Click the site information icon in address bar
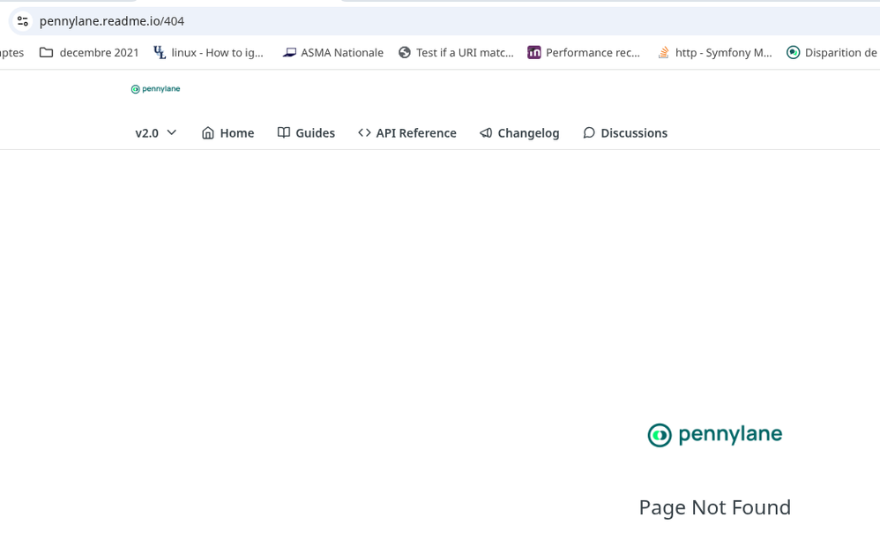 tap(23, 21)
